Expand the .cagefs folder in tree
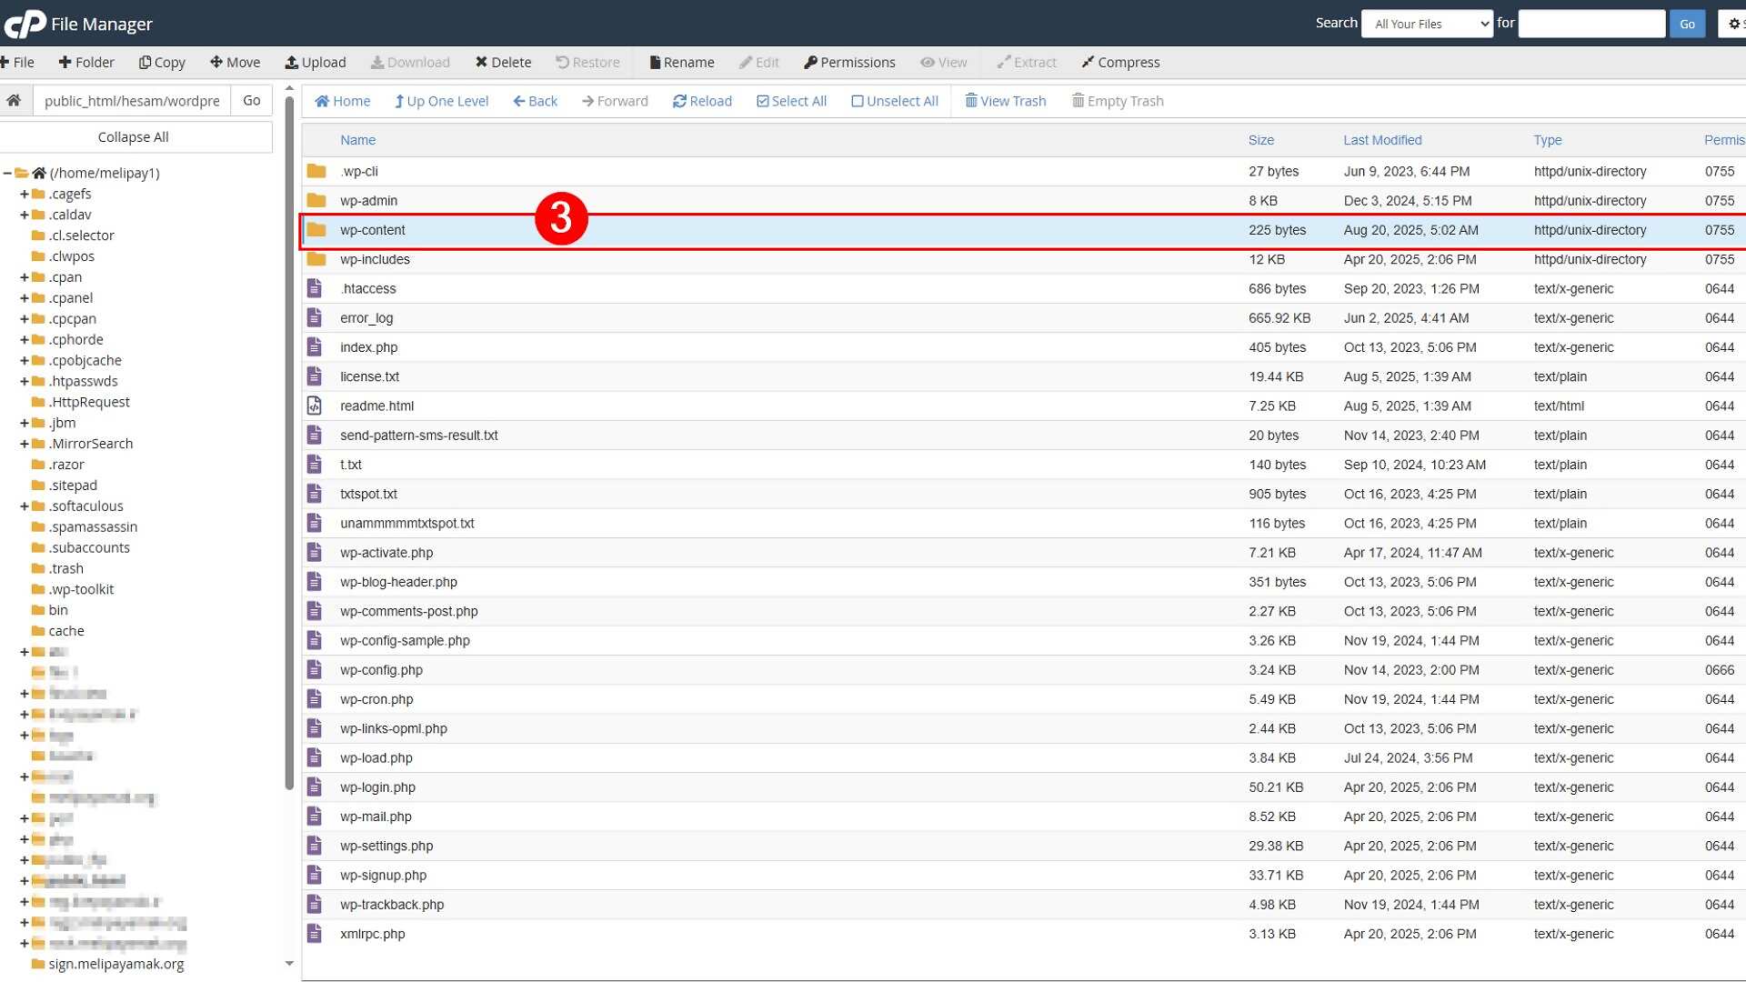 25,194
